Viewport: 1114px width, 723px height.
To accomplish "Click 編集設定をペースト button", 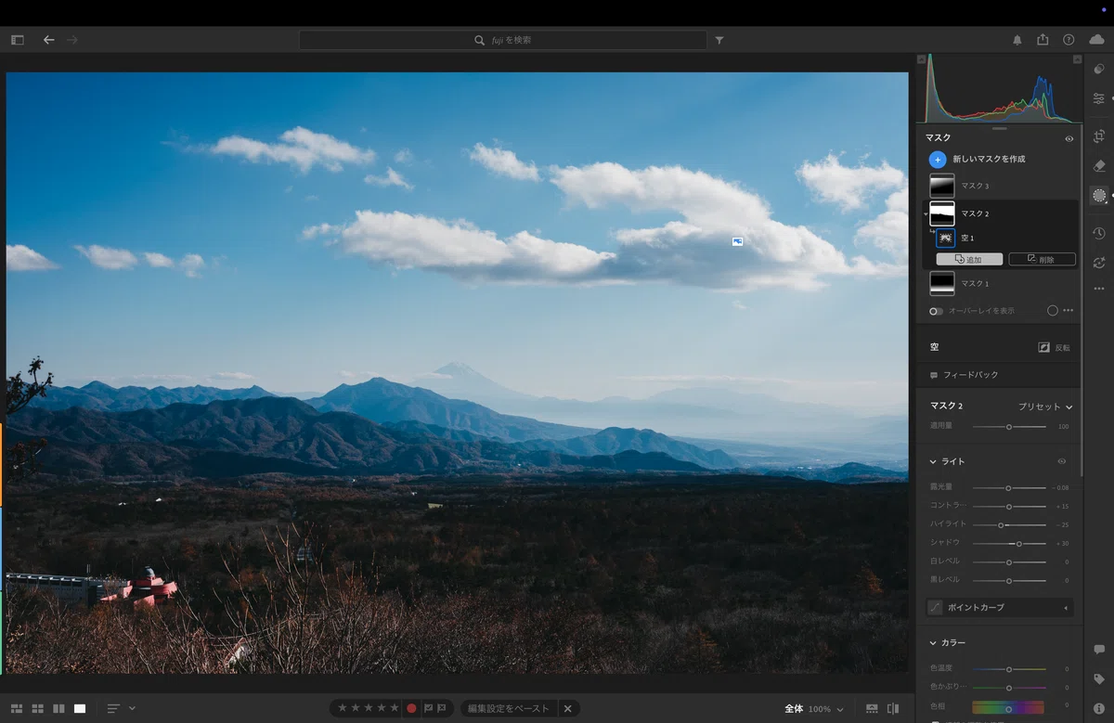I will (x=509, y=708).
